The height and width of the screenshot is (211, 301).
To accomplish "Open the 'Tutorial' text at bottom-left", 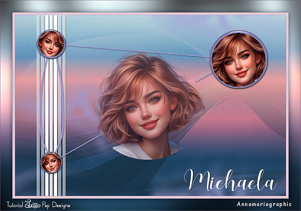I will click(x=14, y=204).
